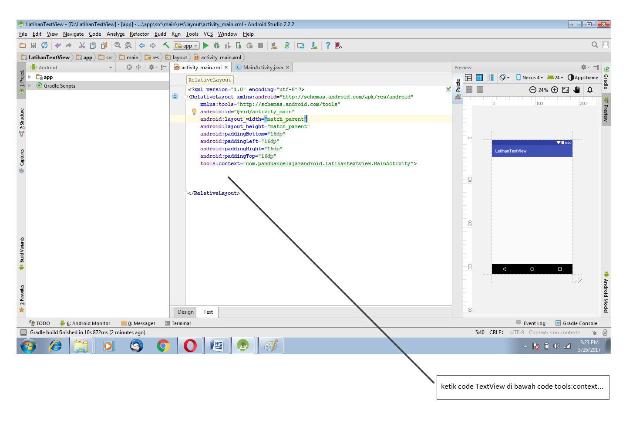Screen dimensions: 643x424
Task: Open the Gradle Console
Action: pos(576,323)
